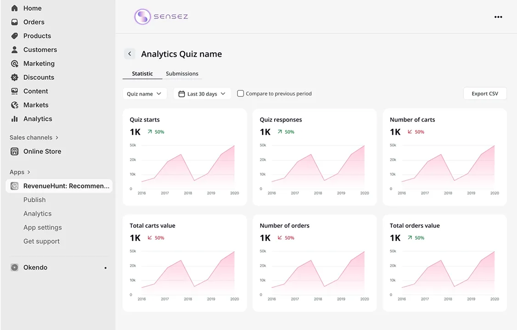Click the calendar icon in date filter
The height and width of the screenshot is (330, 517).
coord(181,94)
